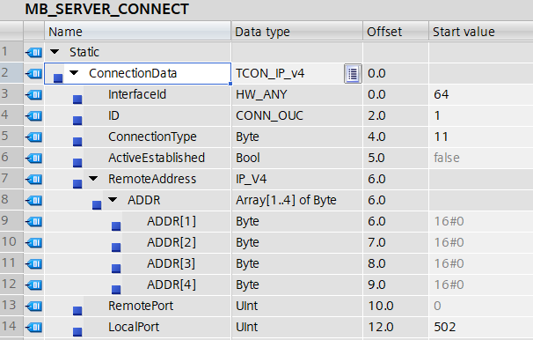Select the IP_V4 data type cell
Screen dimensions: 533x340
[x=297, y=179]
